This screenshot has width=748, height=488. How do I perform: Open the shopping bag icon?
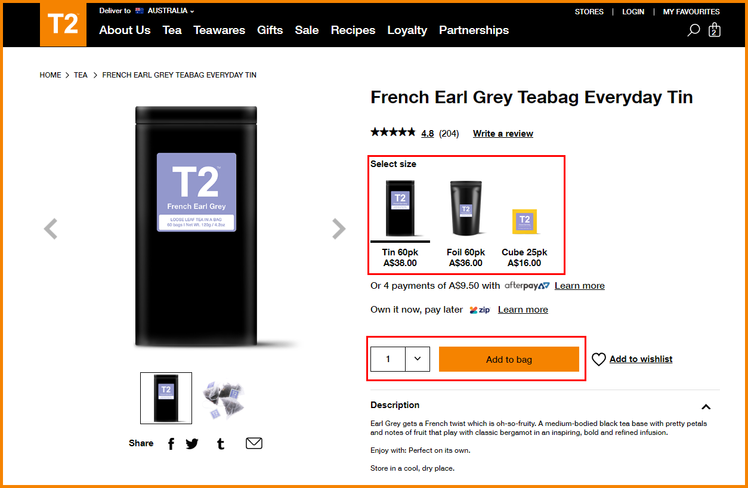714,30
